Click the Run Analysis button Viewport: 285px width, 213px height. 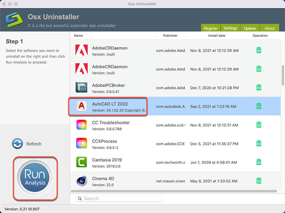coord(35,177)
